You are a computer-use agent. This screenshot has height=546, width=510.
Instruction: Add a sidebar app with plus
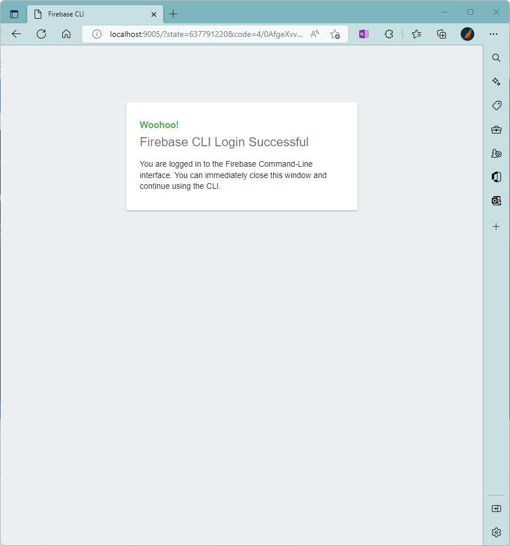(496, 227)
